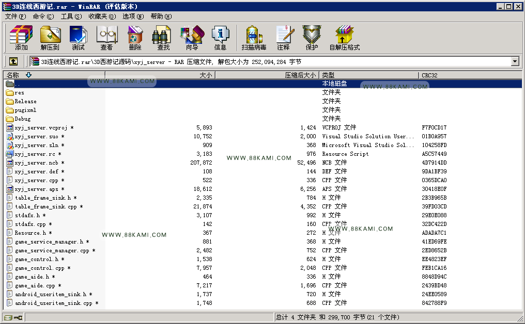This screenshot has width=525, height=324.
Task: Sort by 压缩后大小 (Packed size) column header
Action: (267, 75)
